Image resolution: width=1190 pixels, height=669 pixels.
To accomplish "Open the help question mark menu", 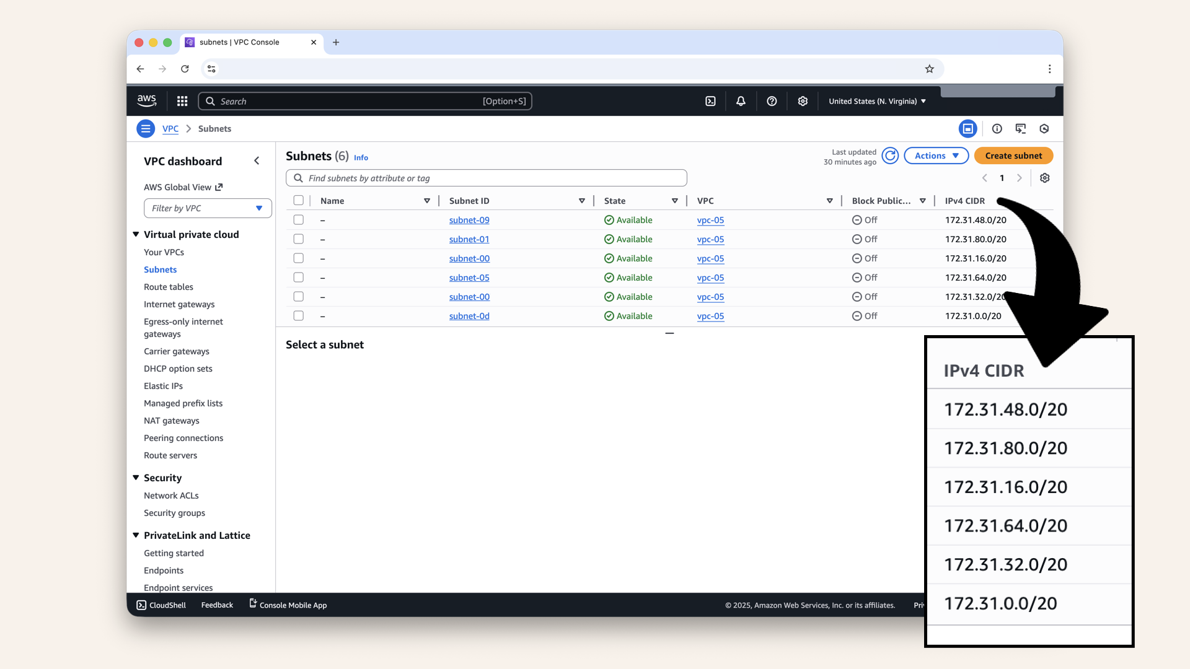I will pyautogui.click(x=772, y=101).
